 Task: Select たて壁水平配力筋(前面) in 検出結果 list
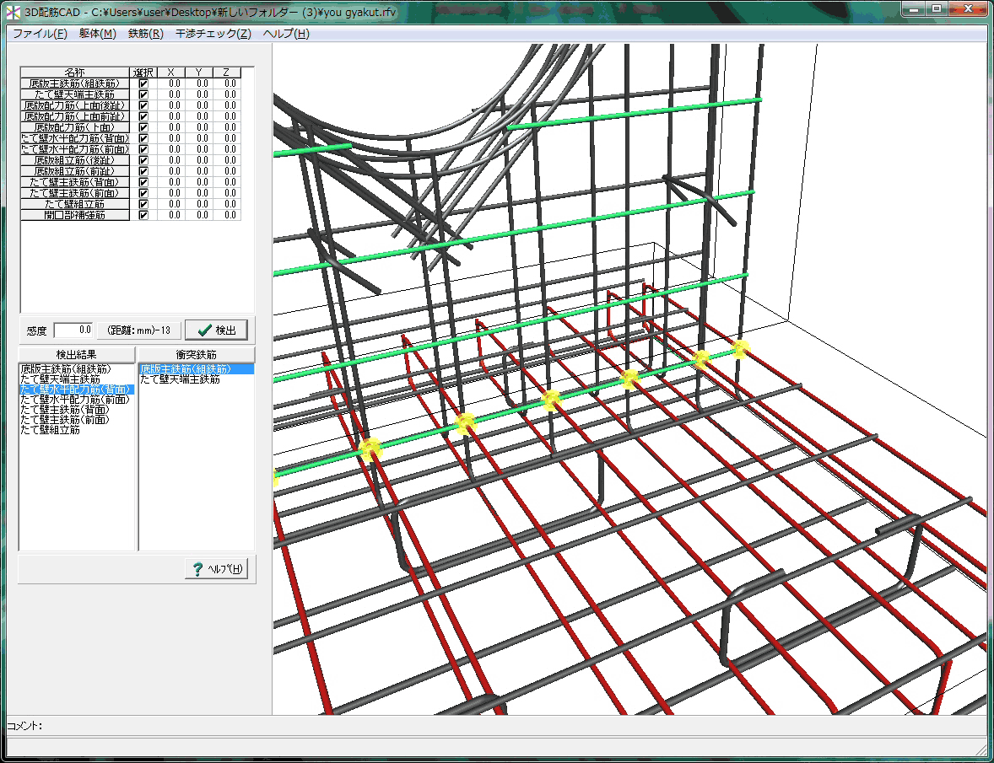point(76,400)
